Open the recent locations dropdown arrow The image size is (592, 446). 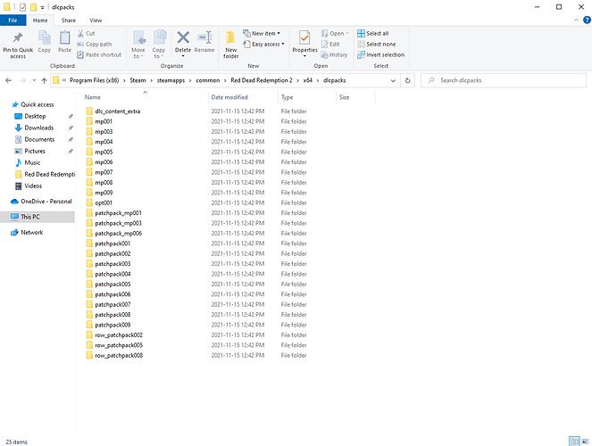pos(34,80)
